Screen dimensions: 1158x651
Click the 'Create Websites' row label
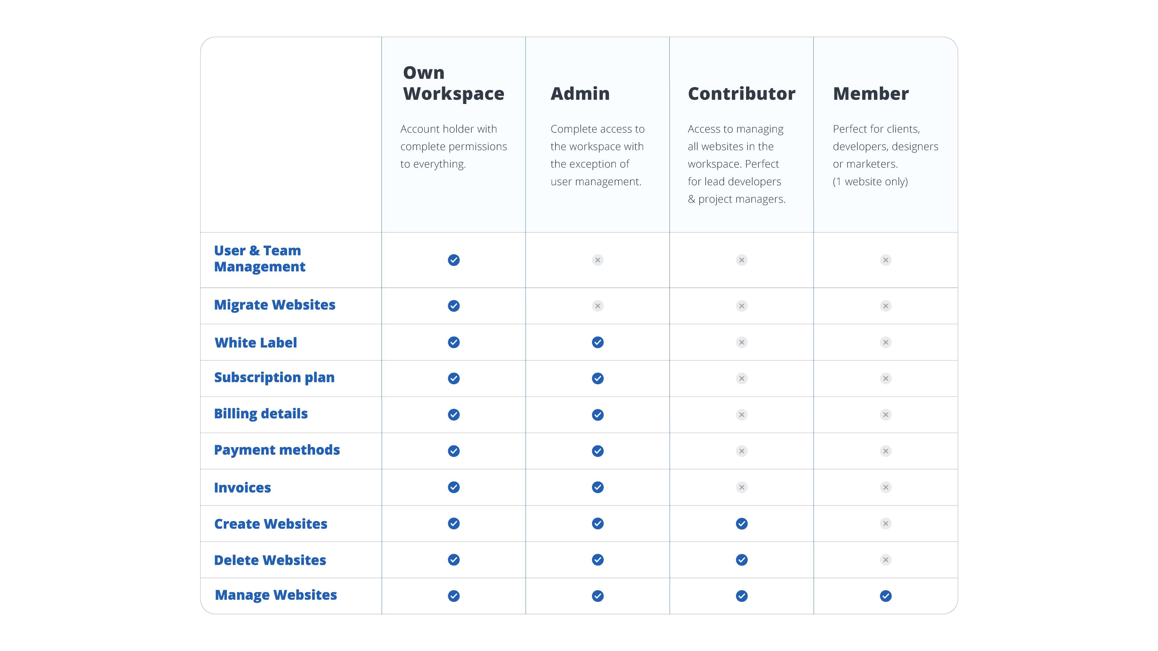pyautogui.click(x=271, y=524)
